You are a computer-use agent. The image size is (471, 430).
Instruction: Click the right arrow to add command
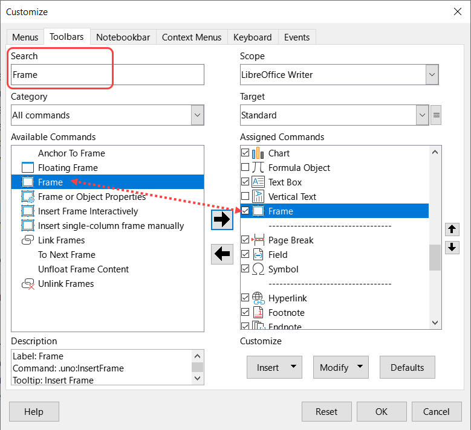point(222,220)
